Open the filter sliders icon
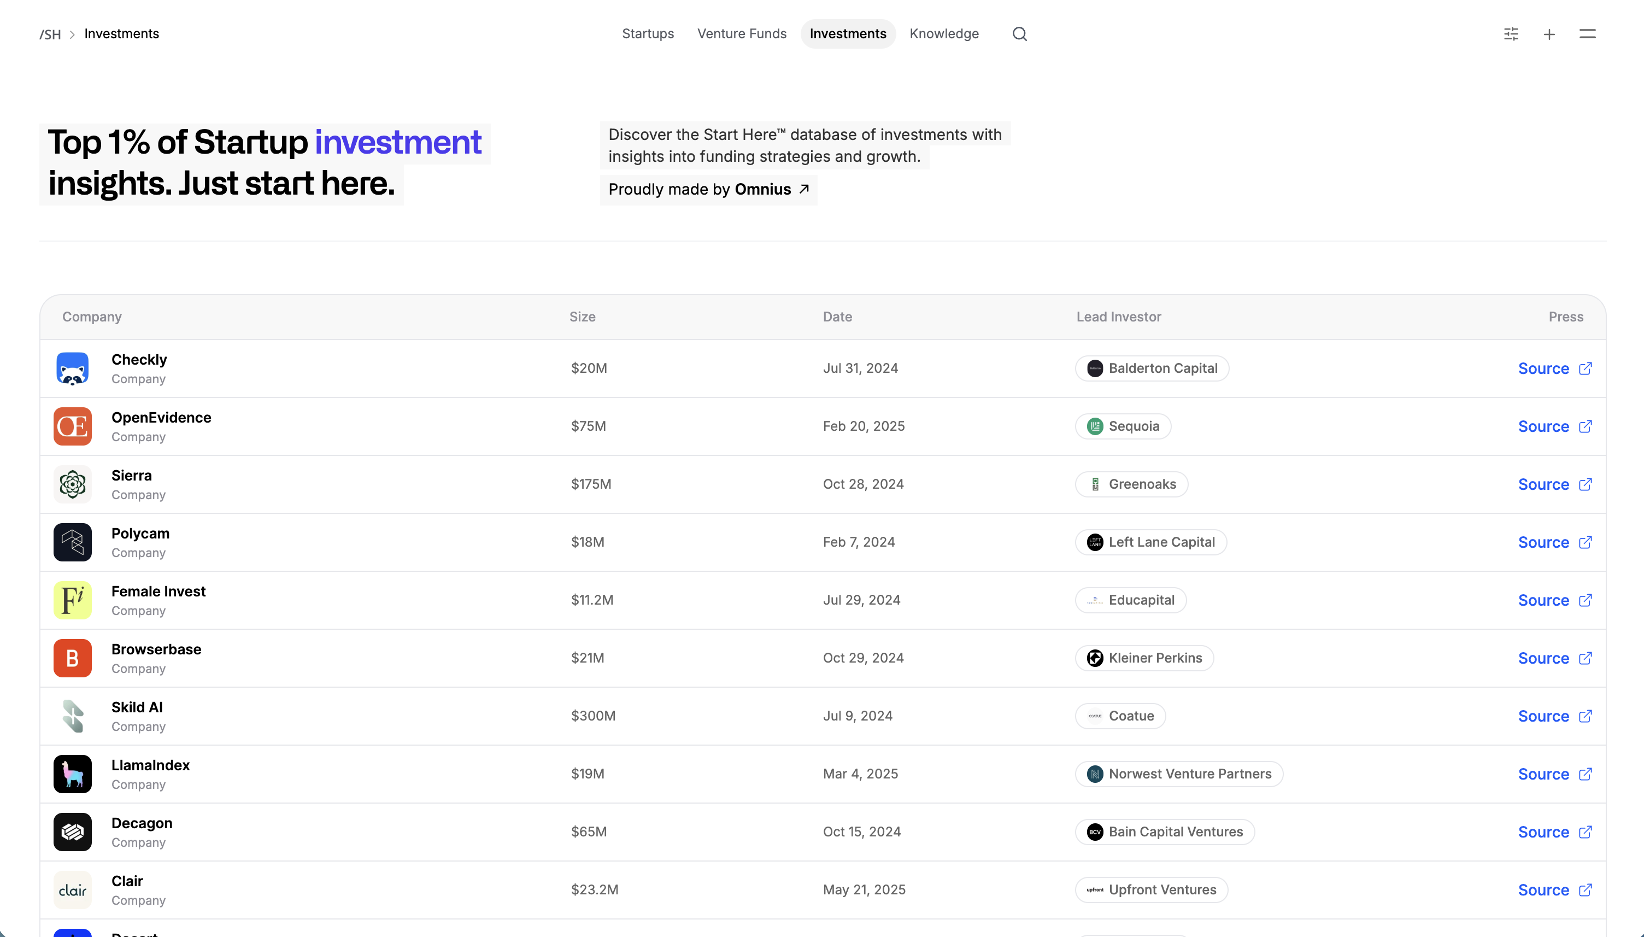 tap(1511, 34)
